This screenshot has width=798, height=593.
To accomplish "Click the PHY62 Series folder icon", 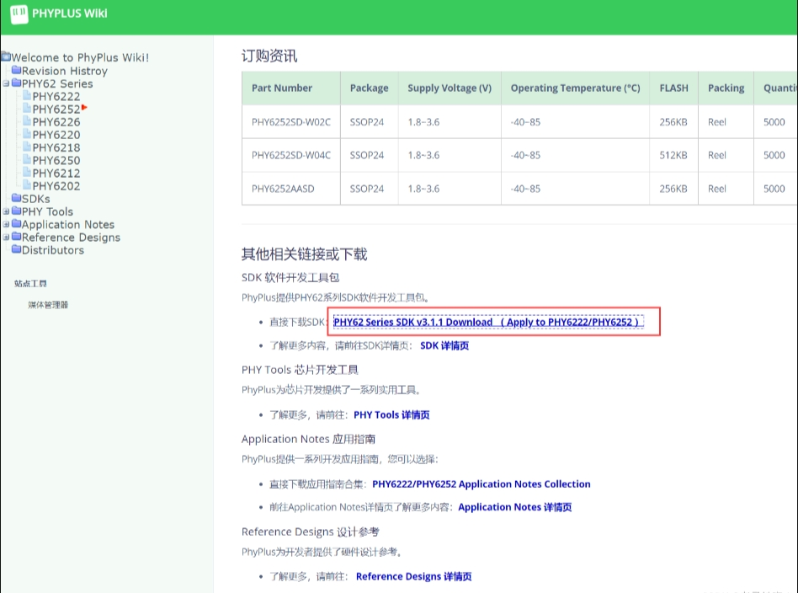I will [17, 83].
